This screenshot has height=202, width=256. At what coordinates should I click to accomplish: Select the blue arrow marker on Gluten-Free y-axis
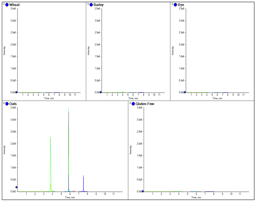143,191
